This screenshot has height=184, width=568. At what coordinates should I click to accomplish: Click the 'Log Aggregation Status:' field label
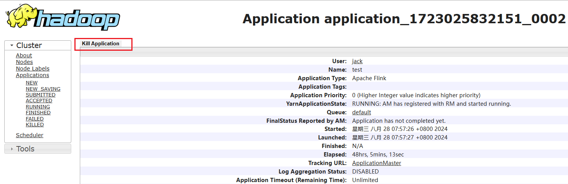coord(313,172)
